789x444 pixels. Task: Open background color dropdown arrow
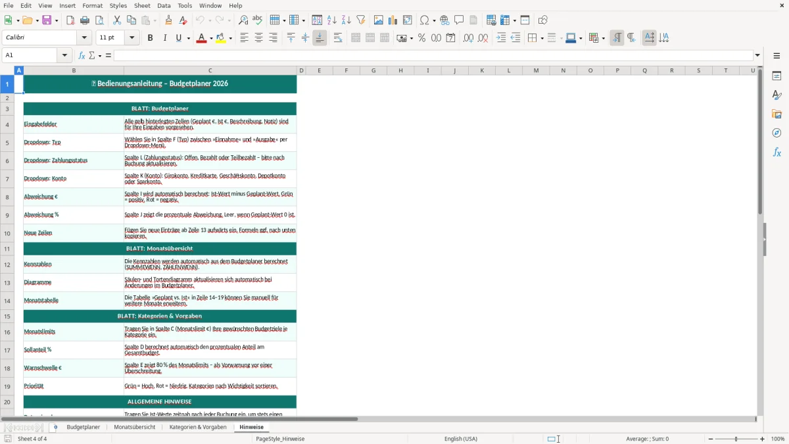click(230, 38)
